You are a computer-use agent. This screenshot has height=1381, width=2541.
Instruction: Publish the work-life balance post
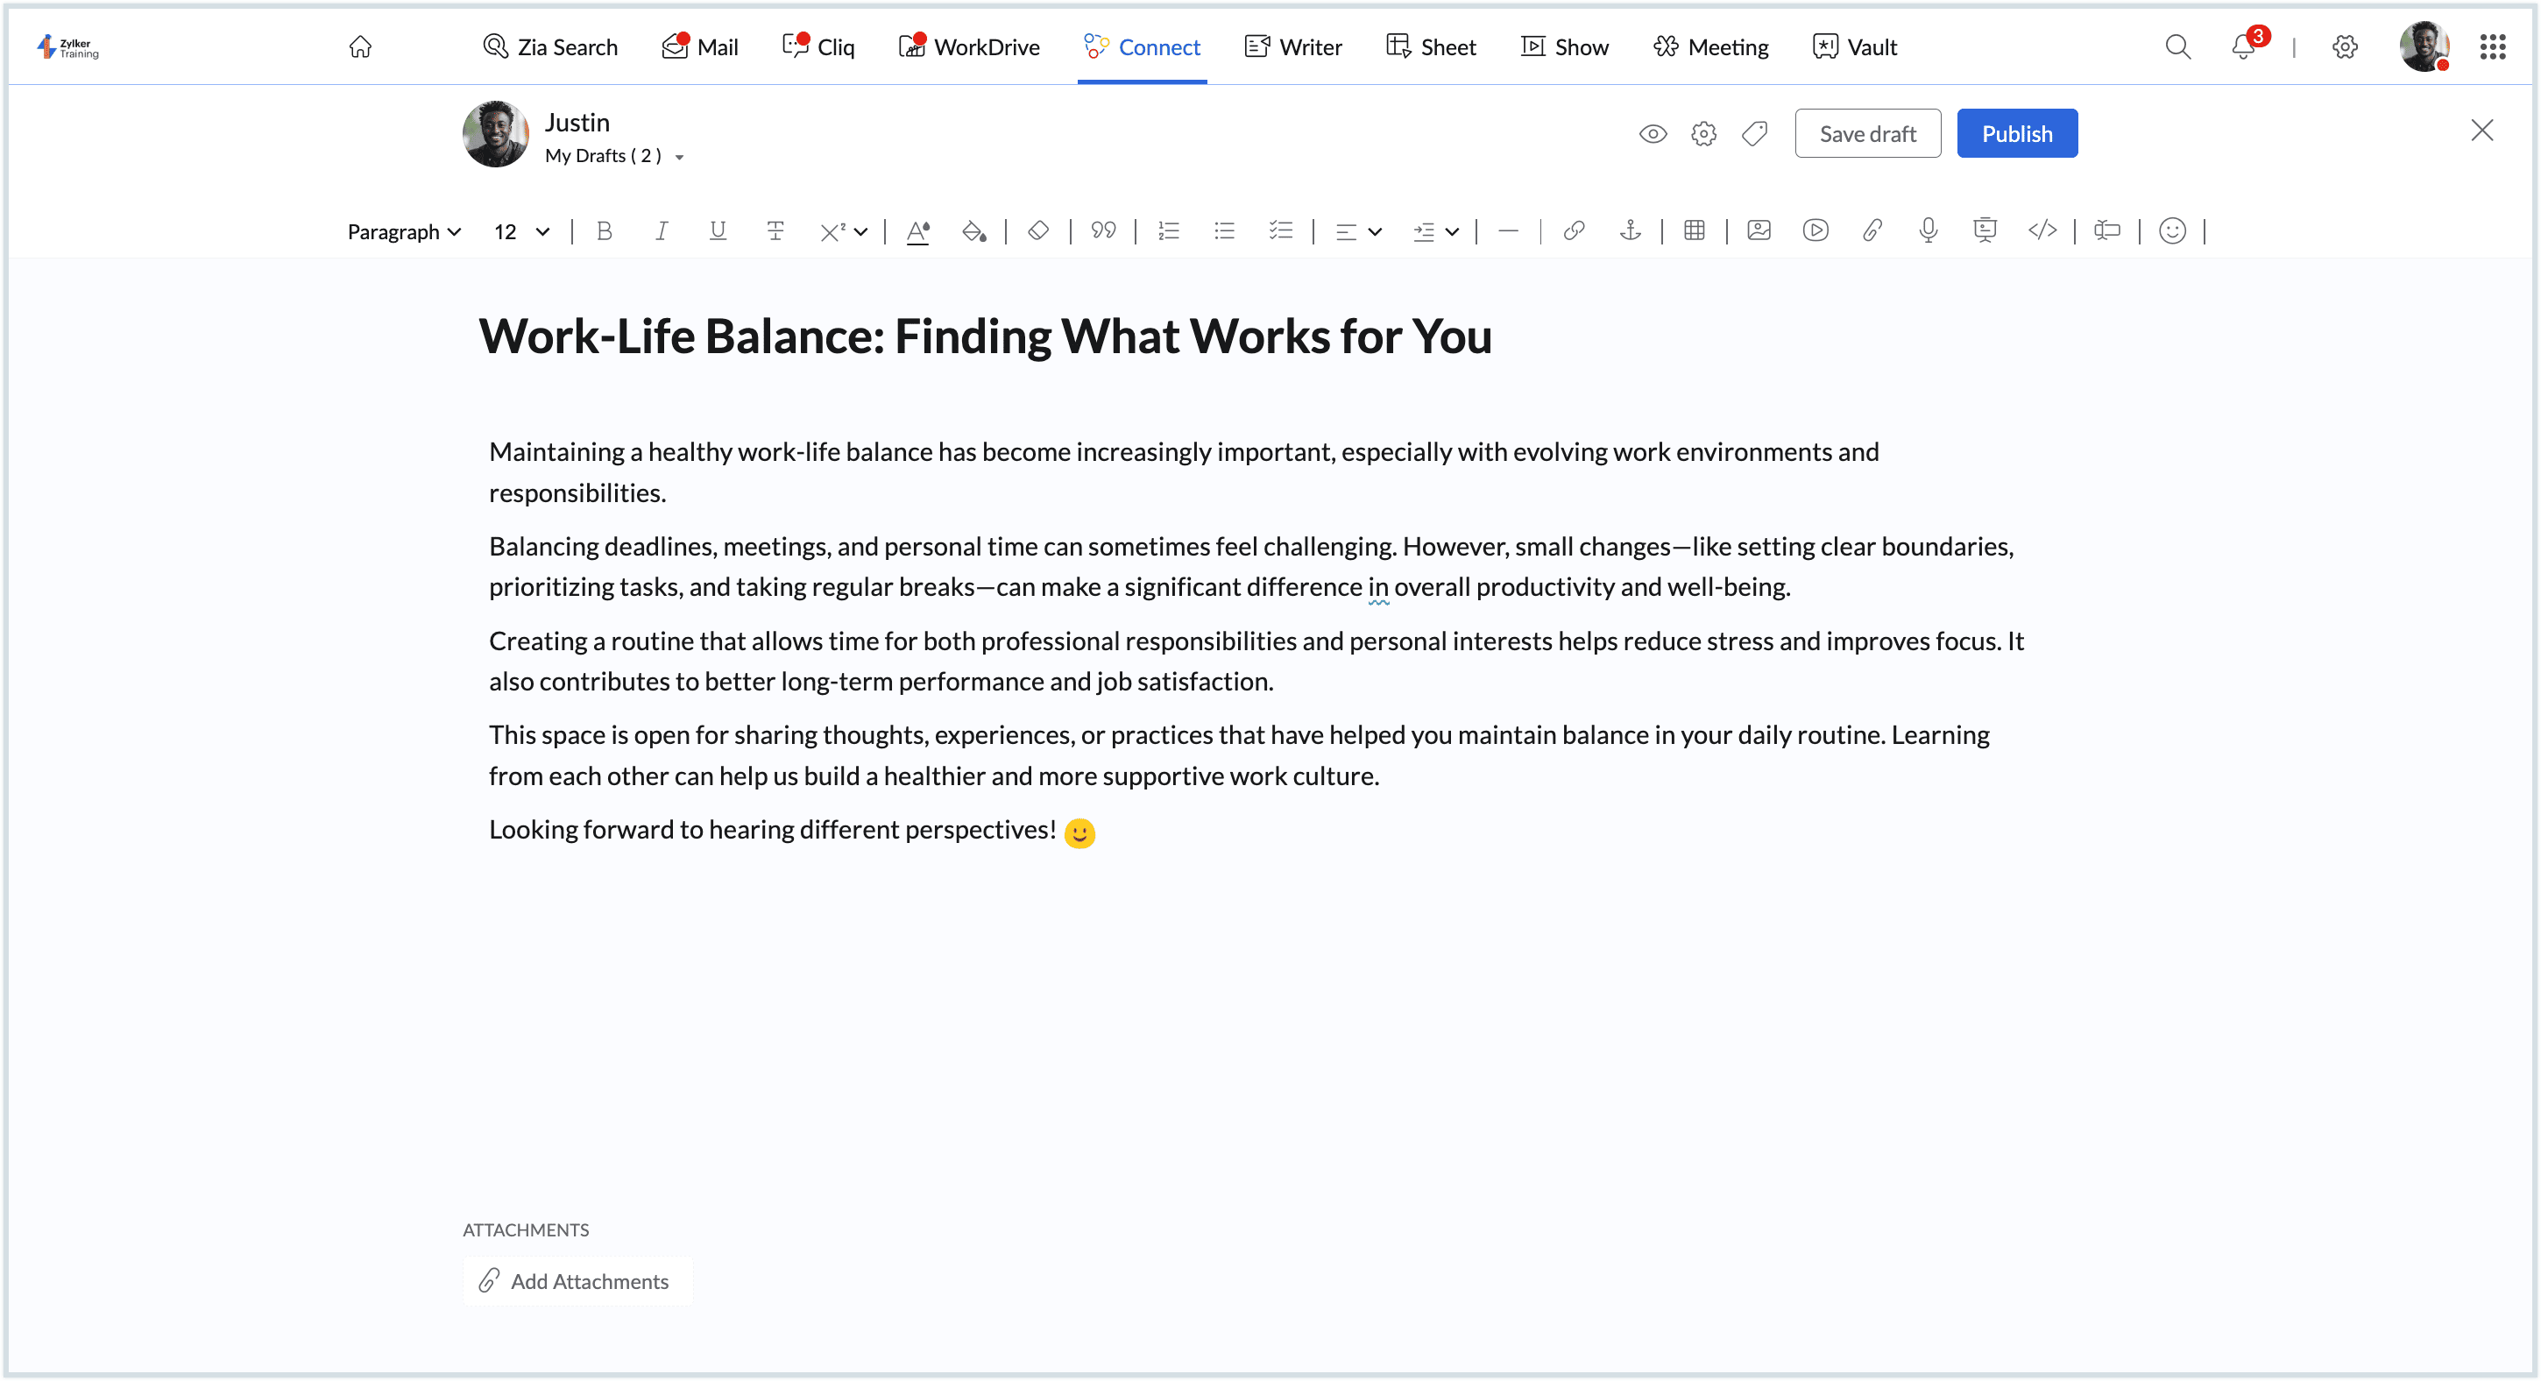click(2016, 132)
